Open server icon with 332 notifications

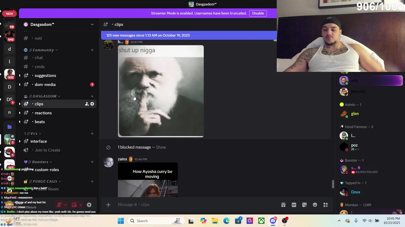(x=9, y=74)
